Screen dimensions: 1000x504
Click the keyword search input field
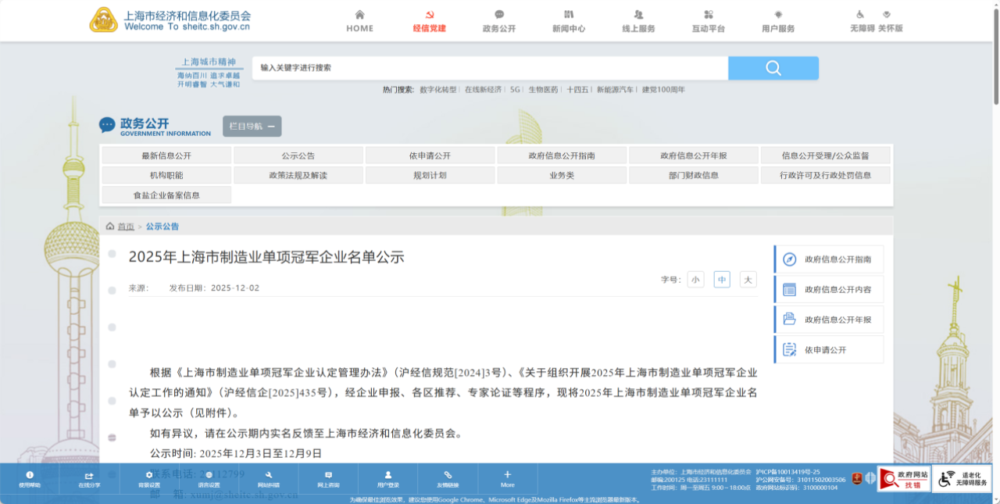(490, 68)
